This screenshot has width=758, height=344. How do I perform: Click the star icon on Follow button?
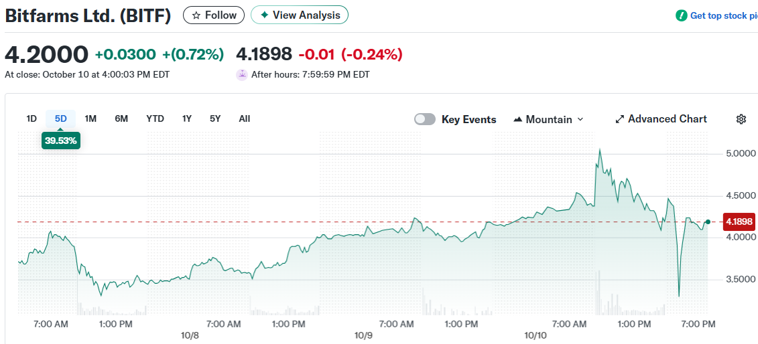point(196,15)
